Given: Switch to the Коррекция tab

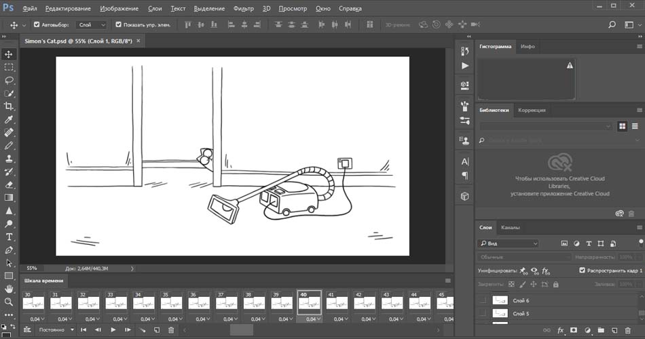Looking at the screenshot, I should tap(532, 110).
